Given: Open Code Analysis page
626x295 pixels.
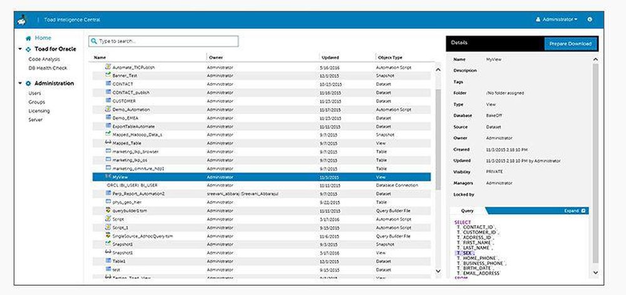Looking at the screenshot, I should 44,60.
